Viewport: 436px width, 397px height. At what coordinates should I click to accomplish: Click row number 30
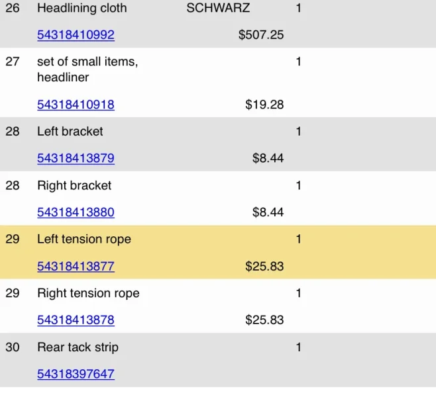point(13,347)
